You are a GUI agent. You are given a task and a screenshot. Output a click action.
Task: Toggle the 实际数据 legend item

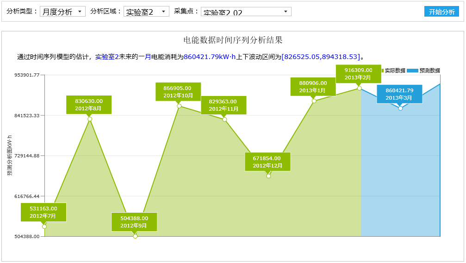point(395,71)
